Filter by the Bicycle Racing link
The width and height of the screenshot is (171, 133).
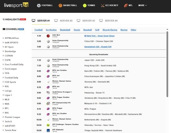[x=110, y=30]
